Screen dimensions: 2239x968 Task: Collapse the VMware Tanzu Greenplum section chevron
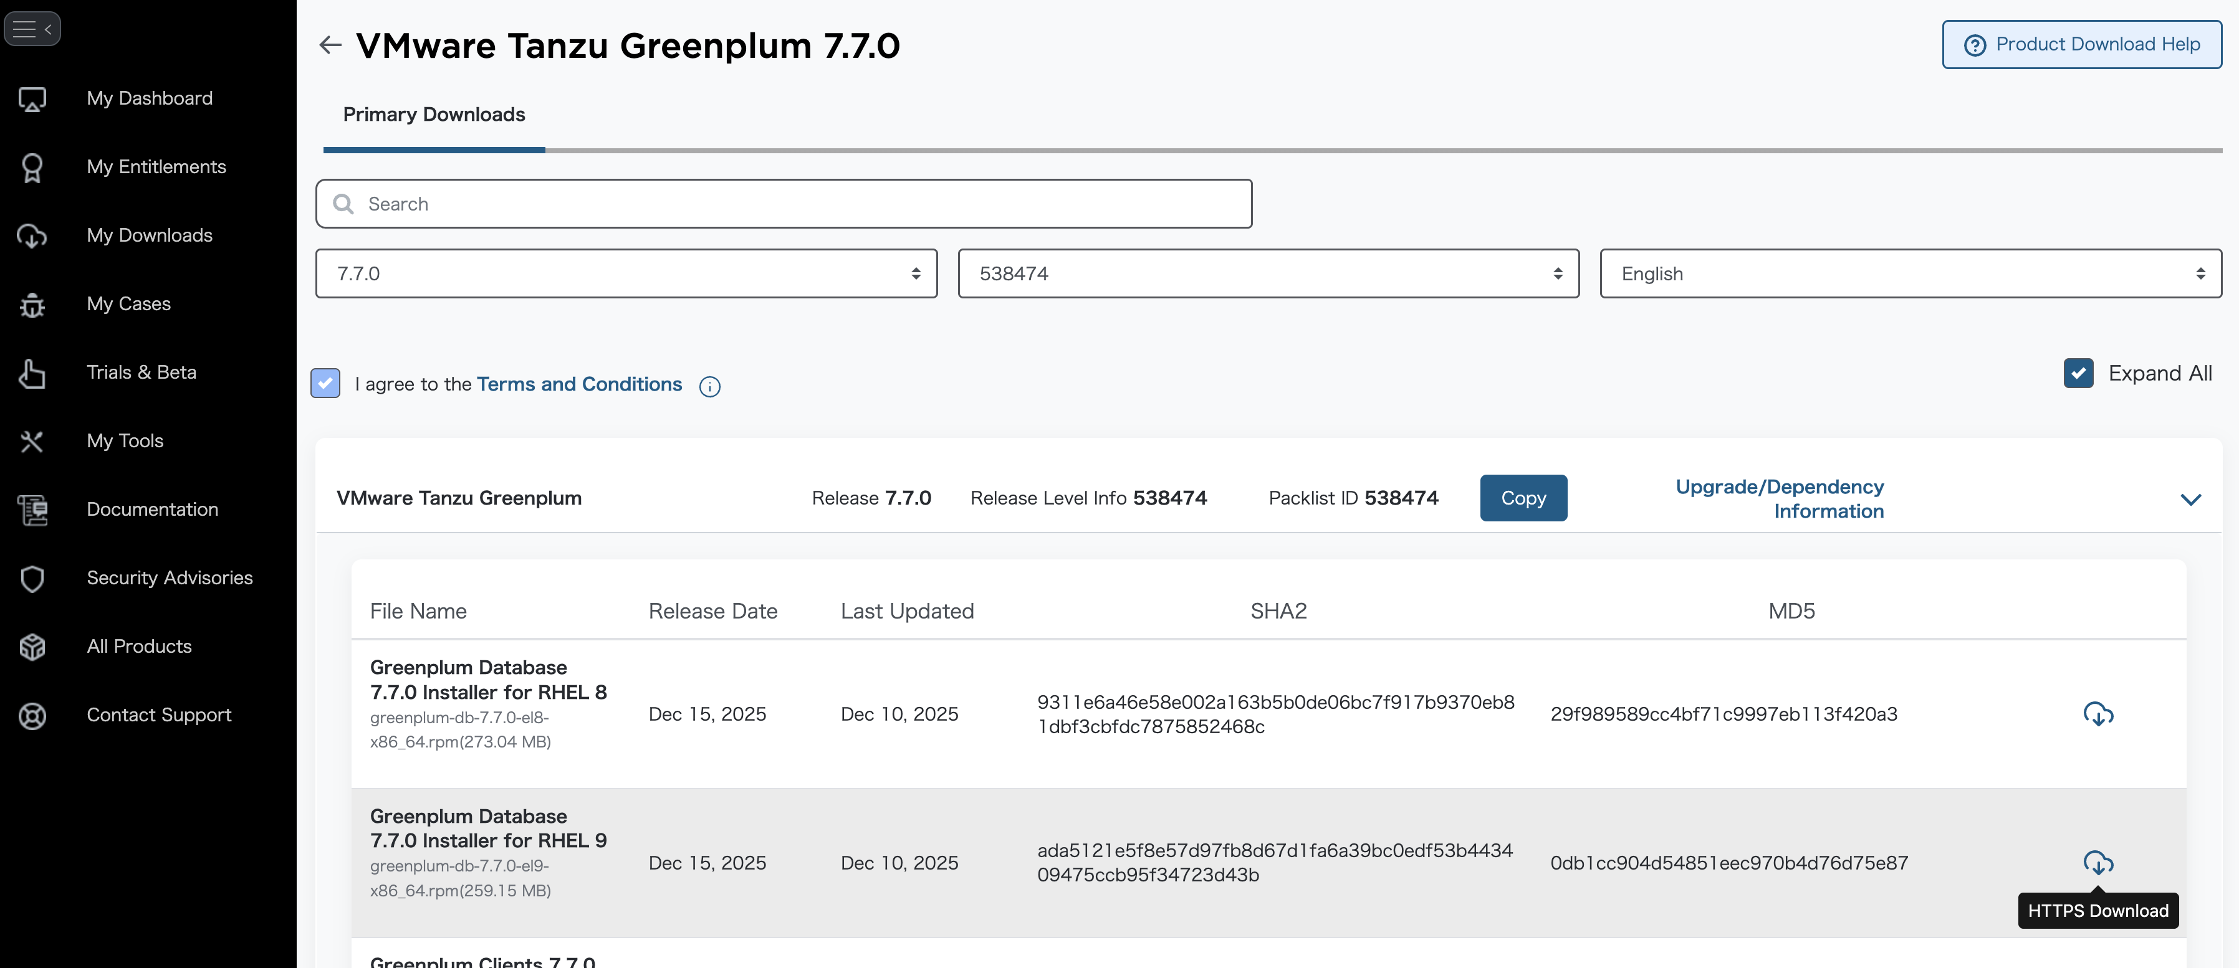[2190, 500]
